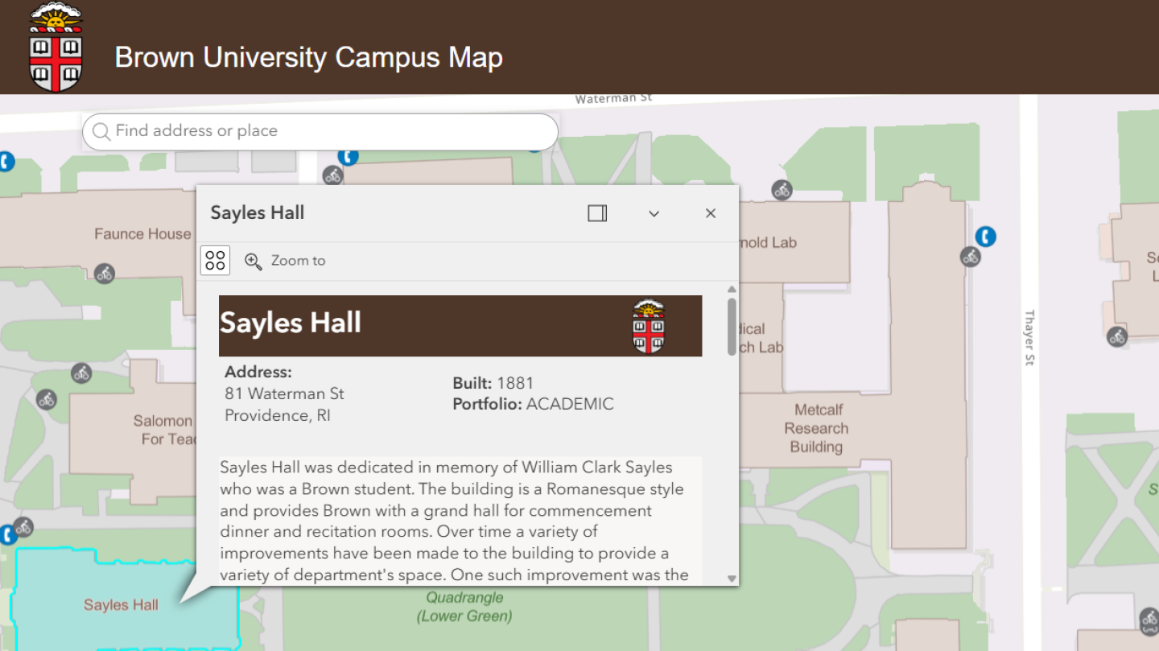
Task: Click the Metcalf Research Building on the map
Action: click(x=817, y=428)
